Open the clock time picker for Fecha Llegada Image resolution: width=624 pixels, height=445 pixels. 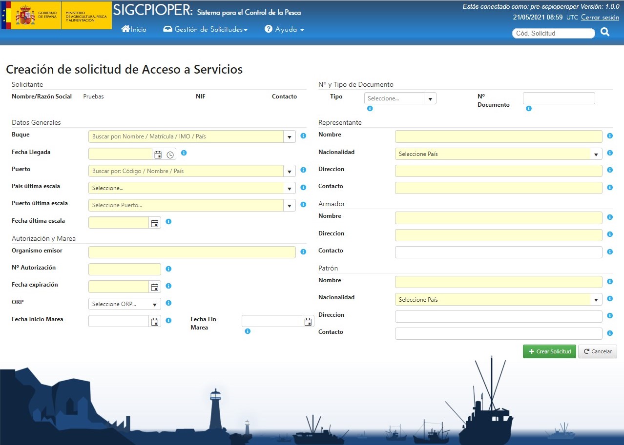click(170, 155)
